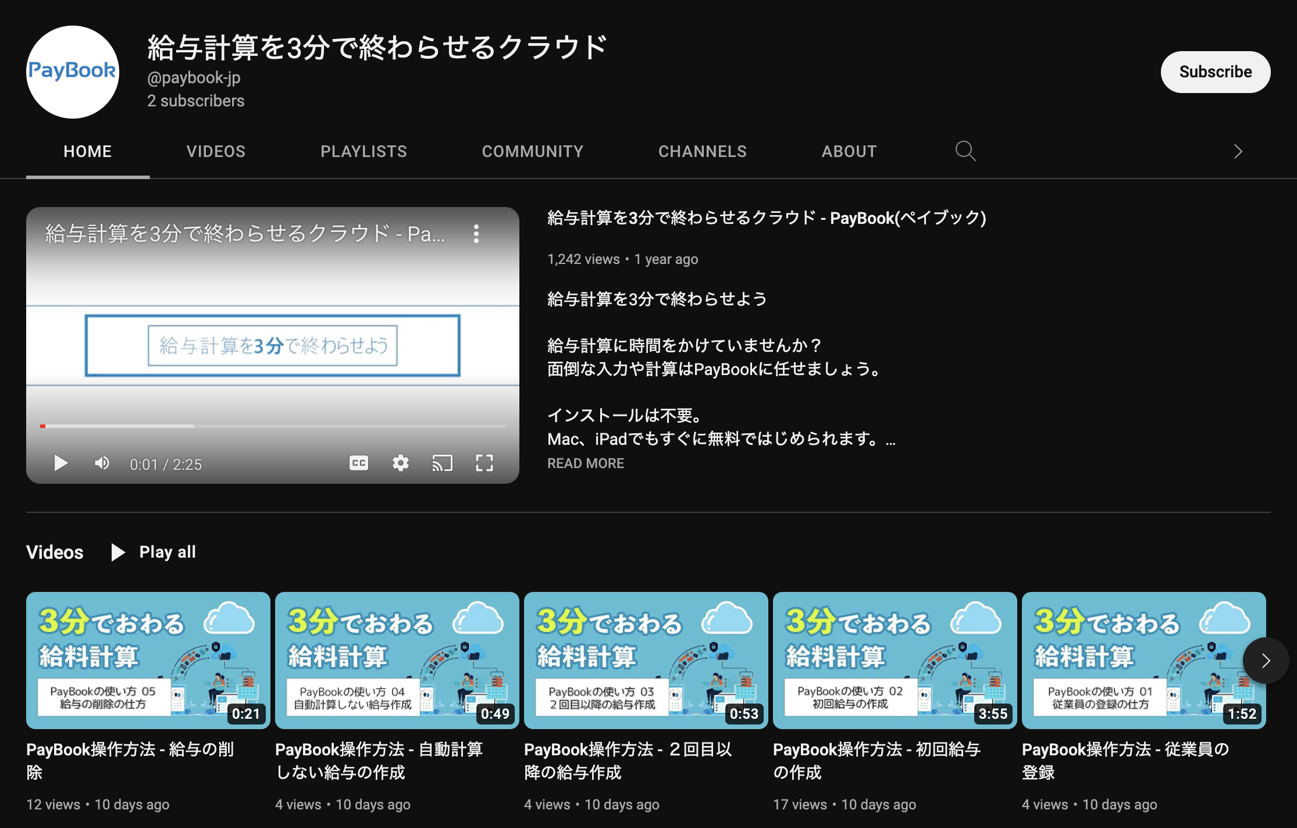Switch to the VIDEOS tab
Image resolution: width=1297 pixels, height=828 pixels.
216,152
